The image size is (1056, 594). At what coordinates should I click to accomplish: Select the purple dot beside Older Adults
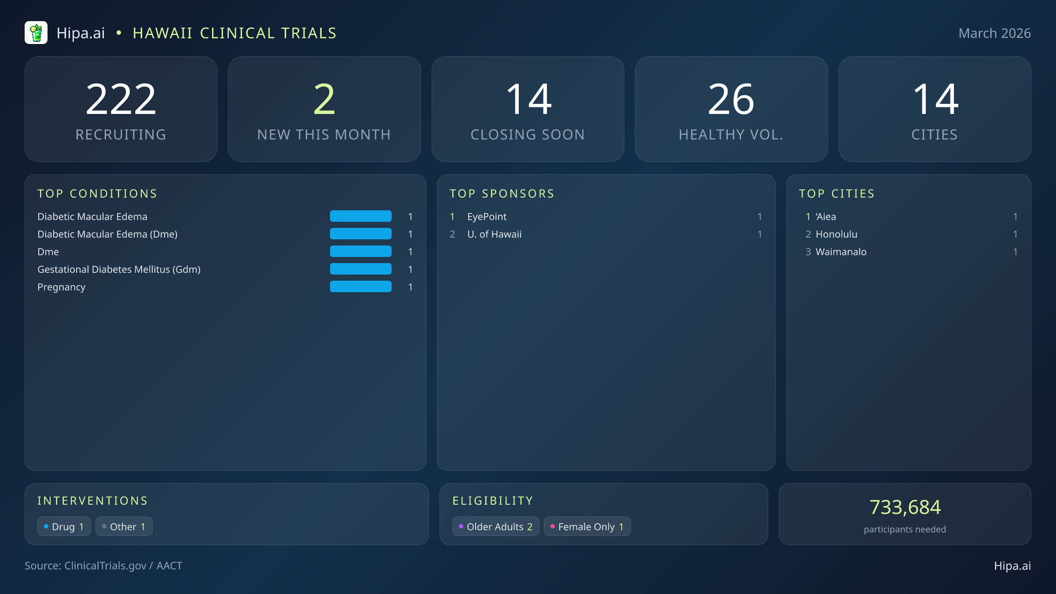[461, 526]
